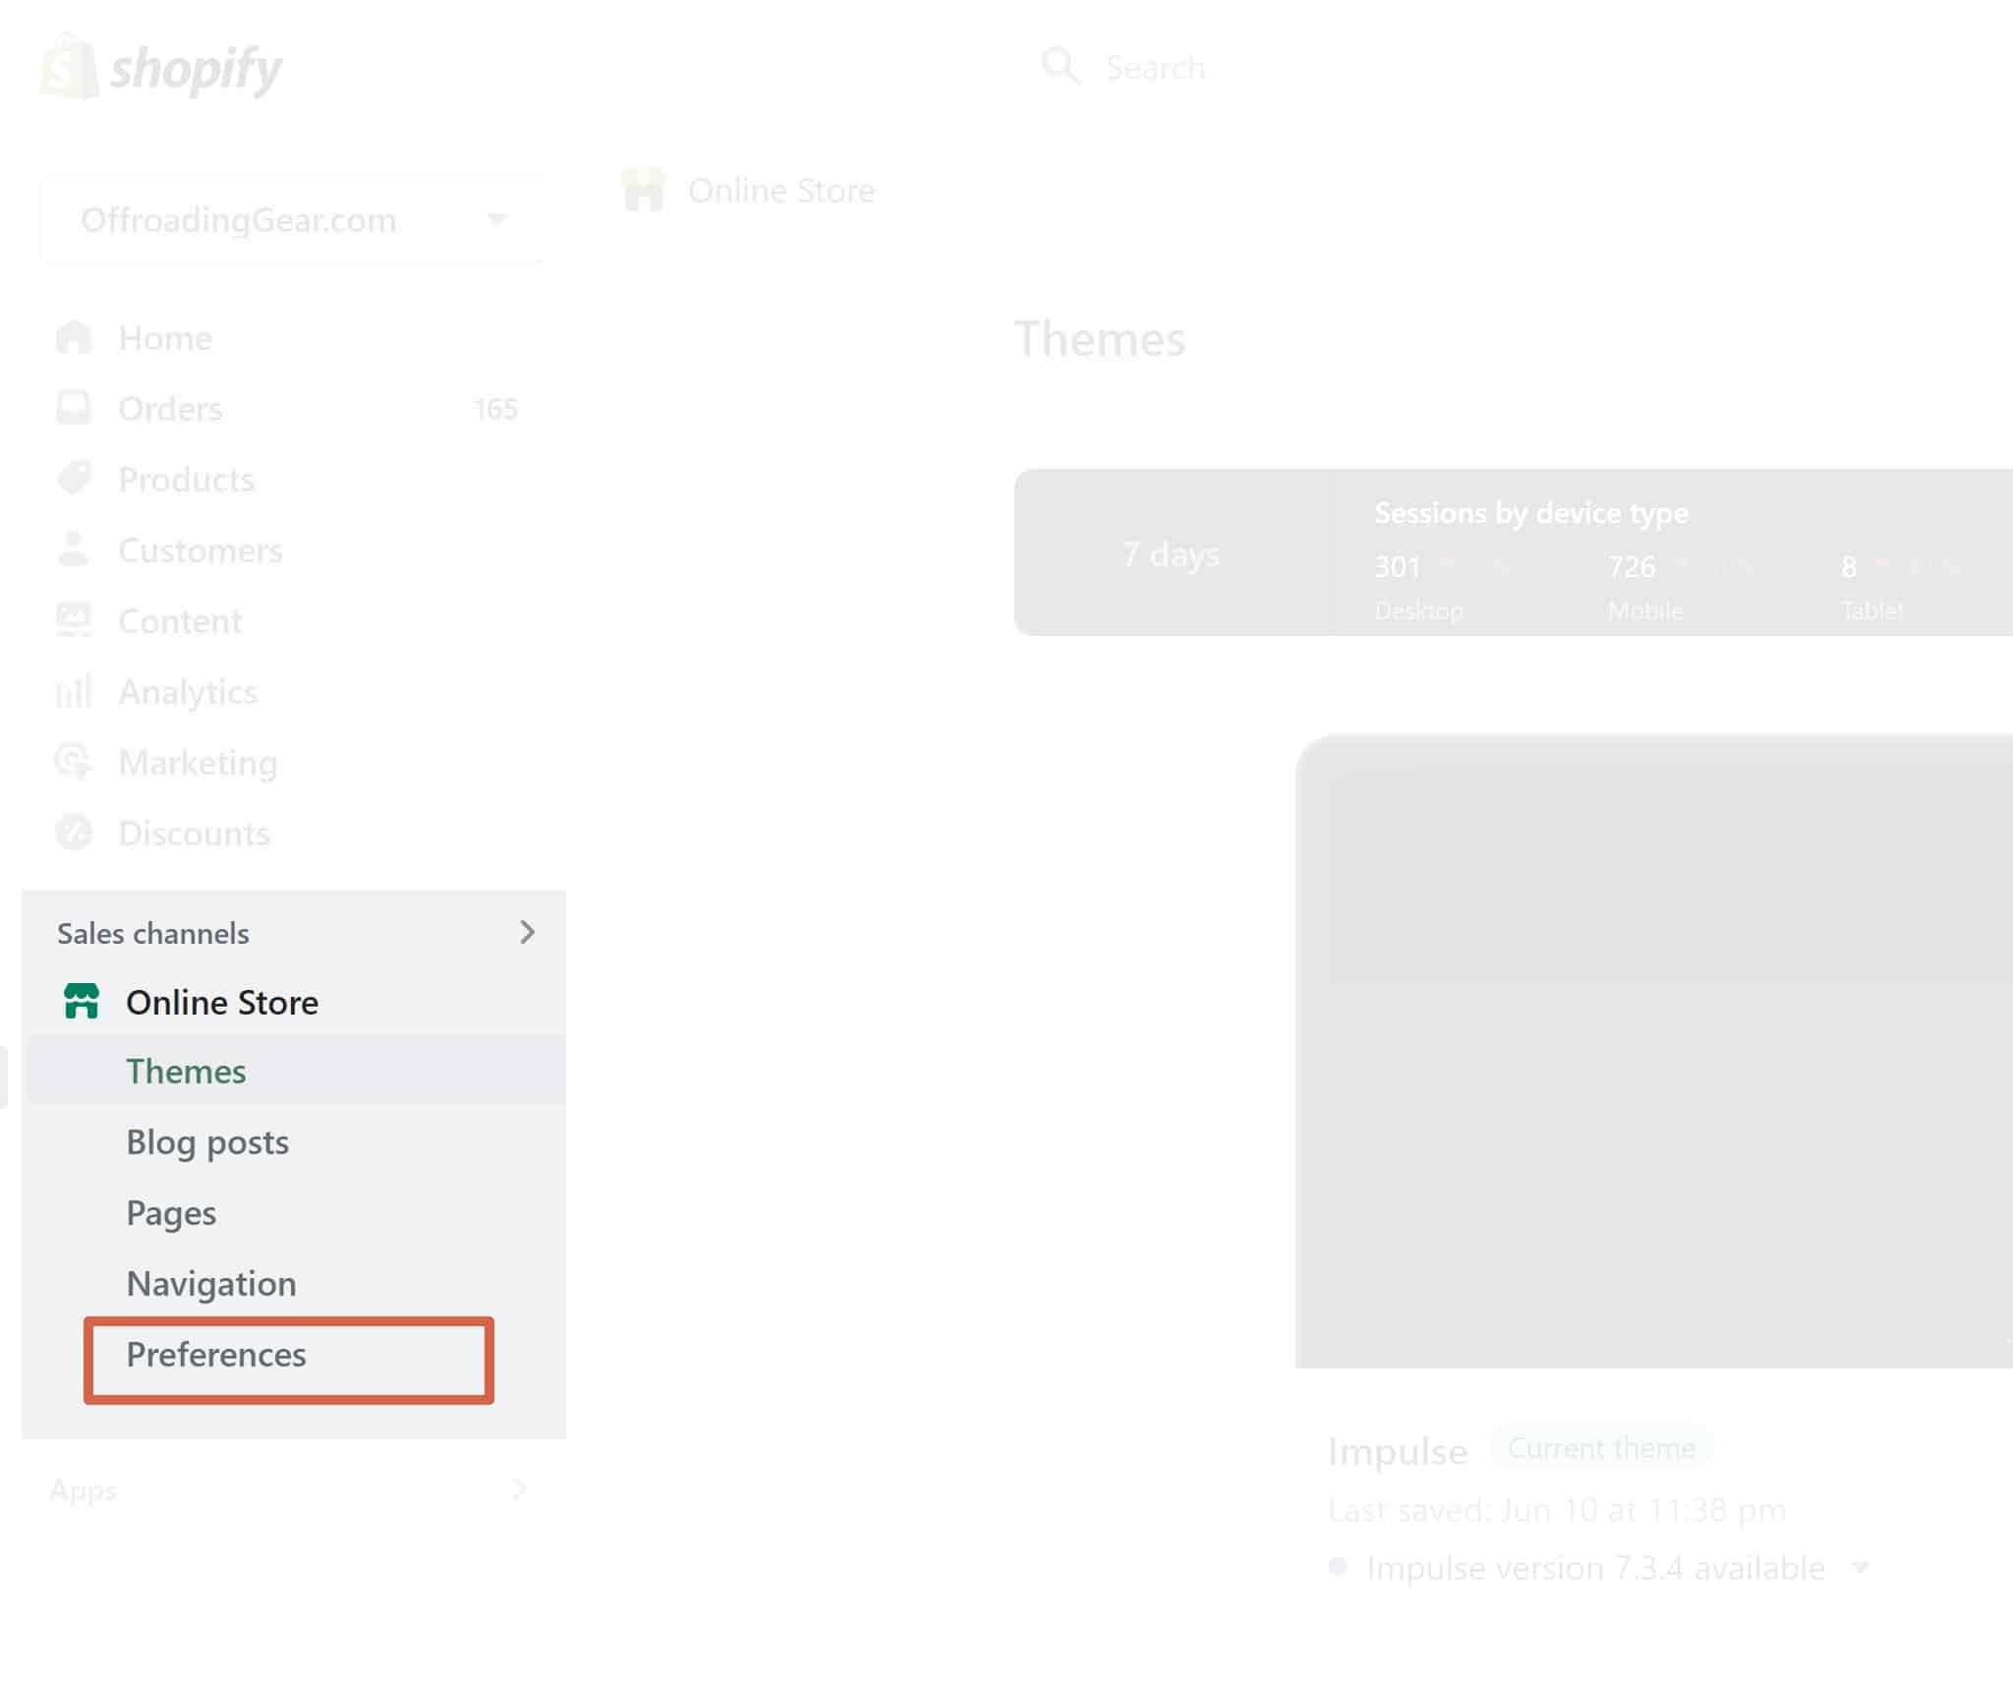Open Navigation under Online Store
Viewport: 2013px width, 1687px height.
(211, 1284)
